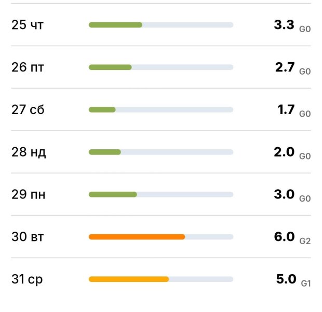Image resolution: width=322 pixels, height=312 pixels.
Task: Click the orange bar for 30 вт
Action: [x=137, y=237]
